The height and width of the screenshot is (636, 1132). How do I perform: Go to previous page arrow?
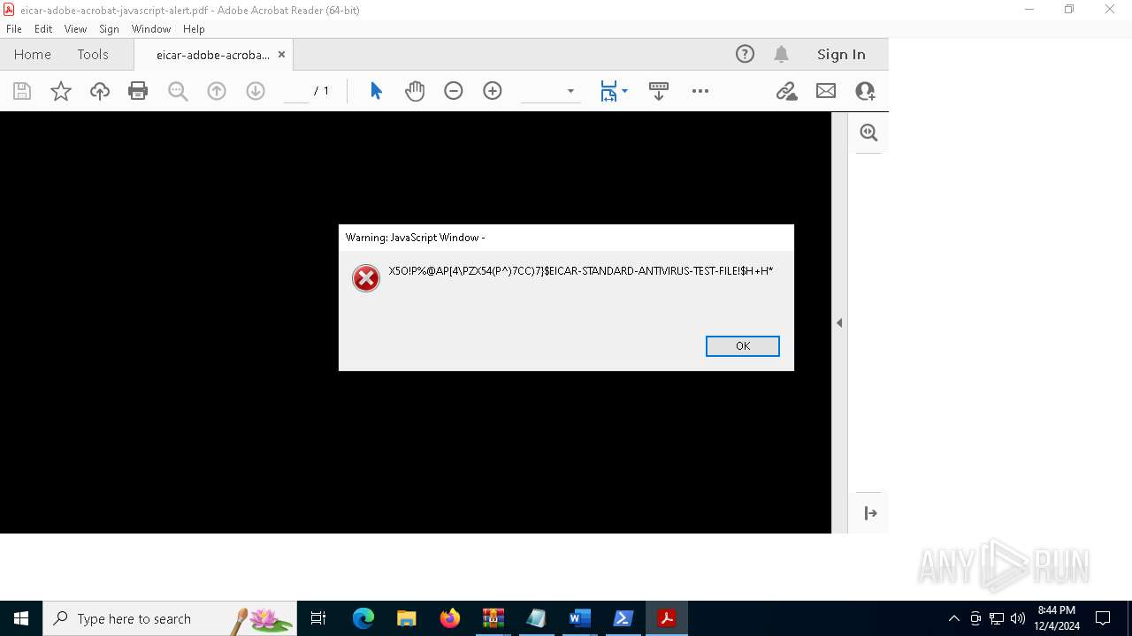tap(217, 91)
